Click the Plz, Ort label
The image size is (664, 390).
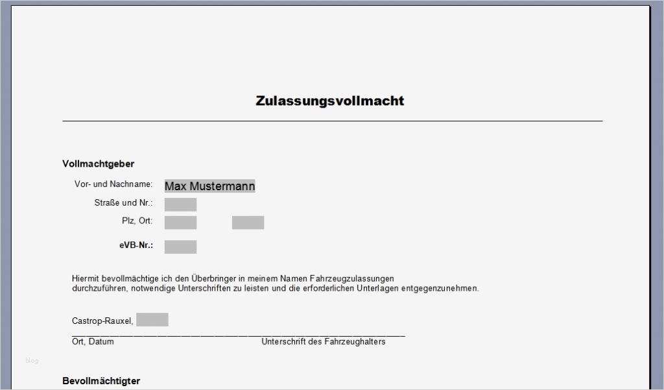pos(137,221)
